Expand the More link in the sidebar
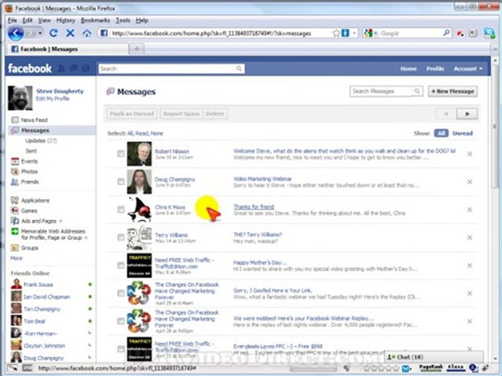Viewport: 502px width, 376px height. pos(16,258)
